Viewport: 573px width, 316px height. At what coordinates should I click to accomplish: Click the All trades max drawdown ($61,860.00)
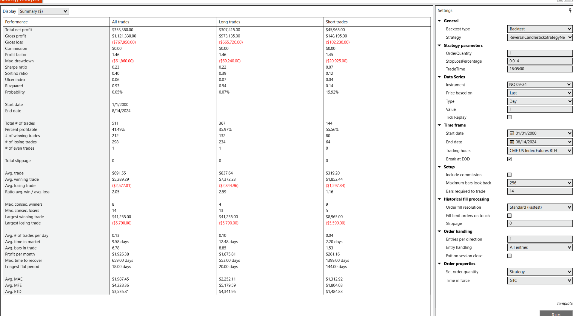click(123, 61)
